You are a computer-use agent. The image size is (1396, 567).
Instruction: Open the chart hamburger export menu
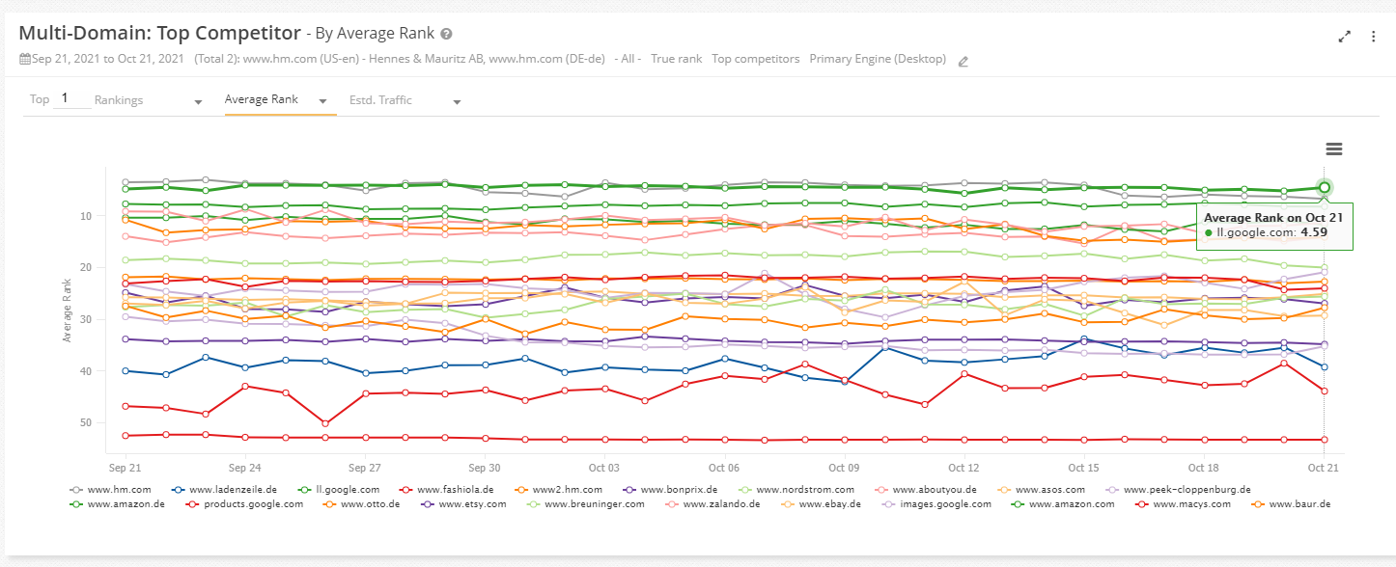tap(1334, 148)
